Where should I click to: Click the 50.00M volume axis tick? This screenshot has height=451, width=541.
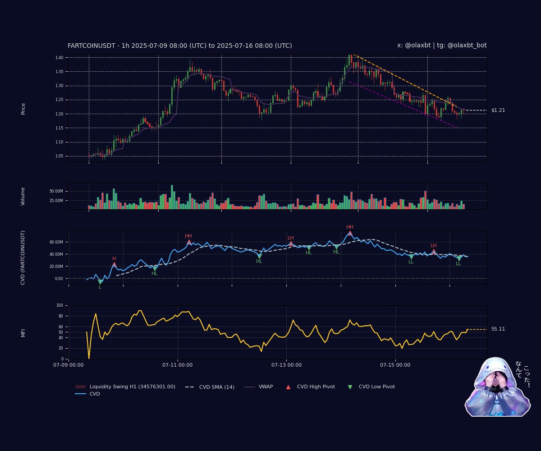[57, 191]
